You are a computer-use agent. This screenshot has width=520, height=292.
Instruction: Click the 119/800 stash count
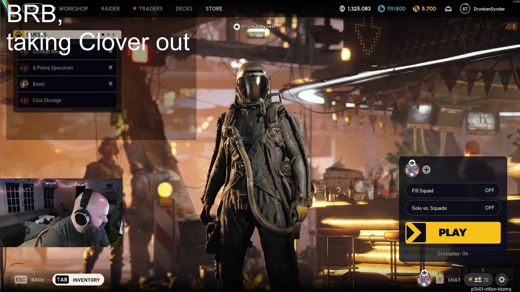[x=396, y=9]
